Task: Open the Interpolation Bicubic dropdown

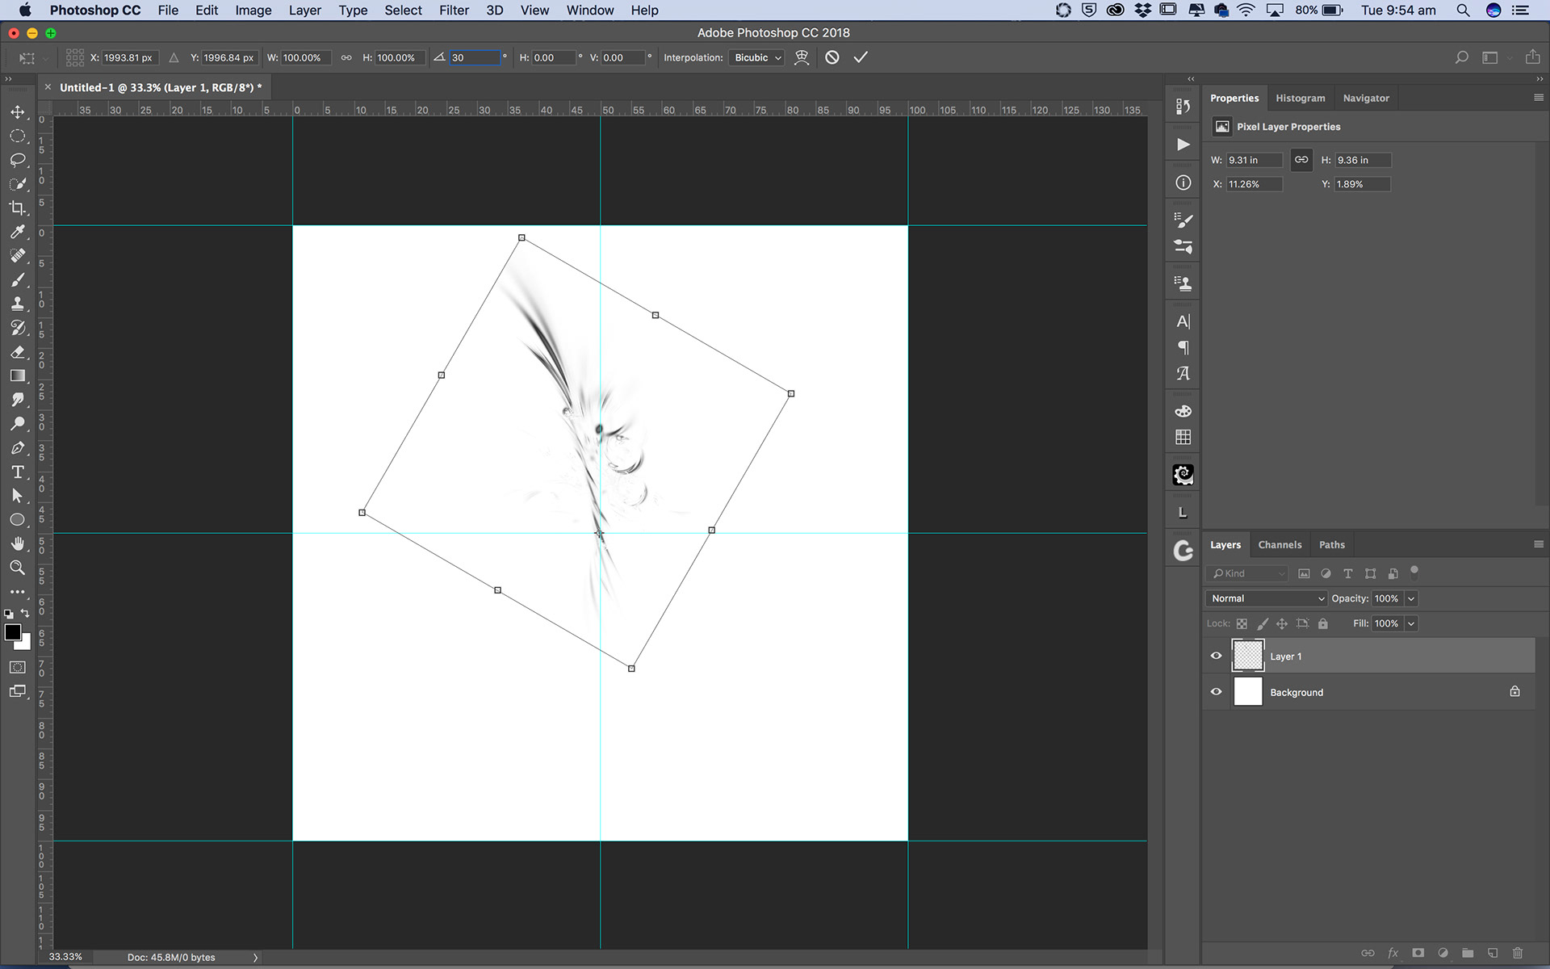Action: point(756,57)
